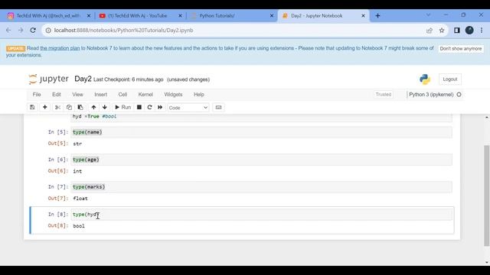Go forward in browser history
Viewport: 490px width, 275px height.
pos(21,31)
